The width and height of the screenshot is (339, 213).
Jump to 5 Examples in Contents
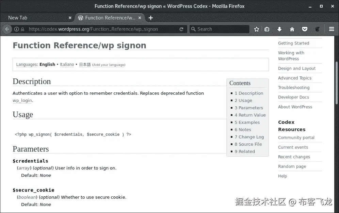[x=247, y=122]
